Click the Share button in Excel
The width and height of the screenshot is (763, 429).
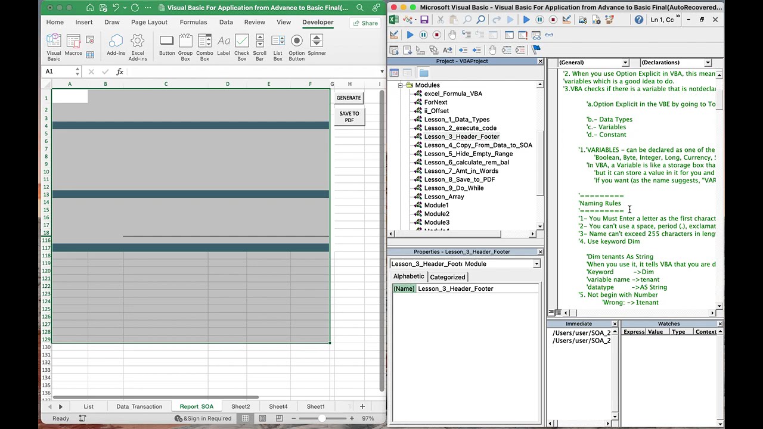(x=365, y=23)
